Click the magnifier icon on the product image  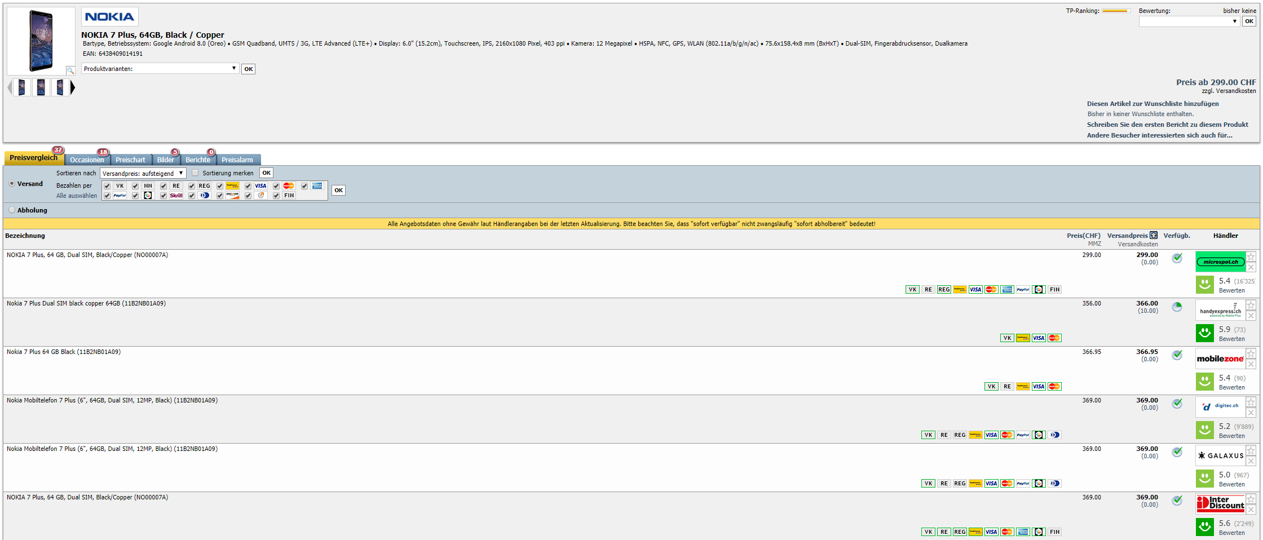tap(70, 70)
